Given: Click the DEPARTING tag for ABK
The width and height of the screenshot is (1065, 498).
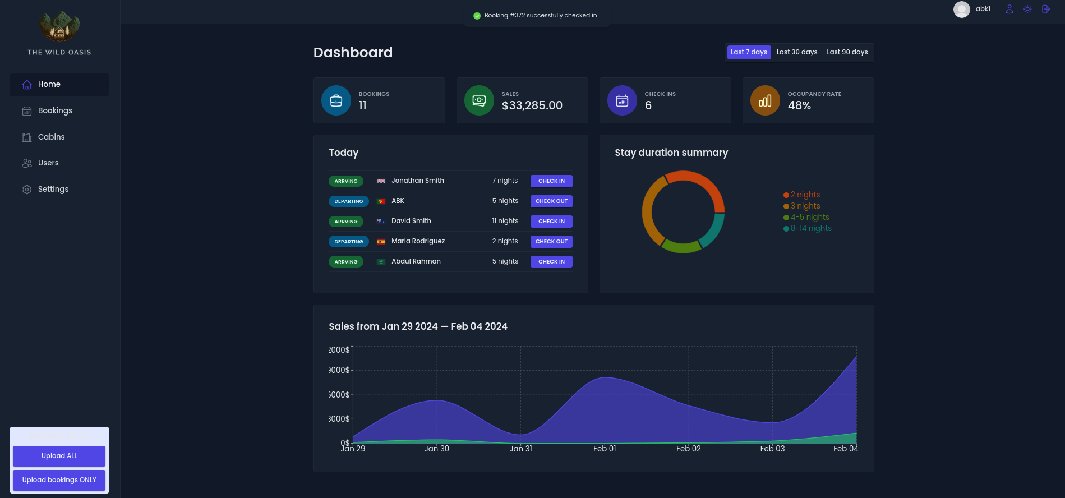Looking at the screenshot, I should (x=349, y=201).
